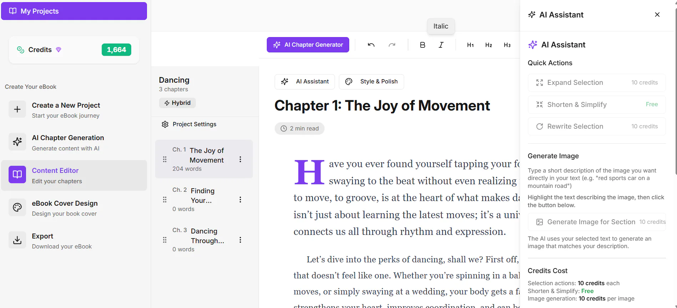Open three-dot menu for Chapter 2
Image resolution: width=677 pixels, height=308 pixels.
[240, 200]
